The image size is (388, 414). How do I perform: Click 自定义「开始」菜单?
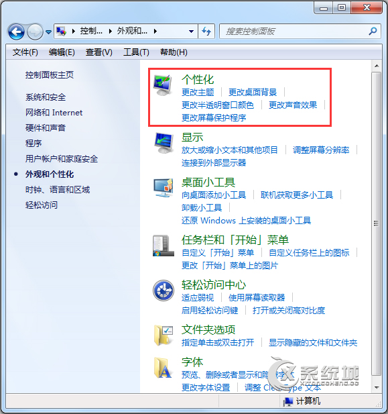point(218,253)
